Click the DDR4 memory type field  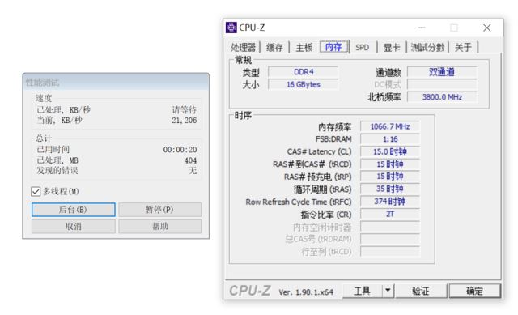(x=304, y=72)
